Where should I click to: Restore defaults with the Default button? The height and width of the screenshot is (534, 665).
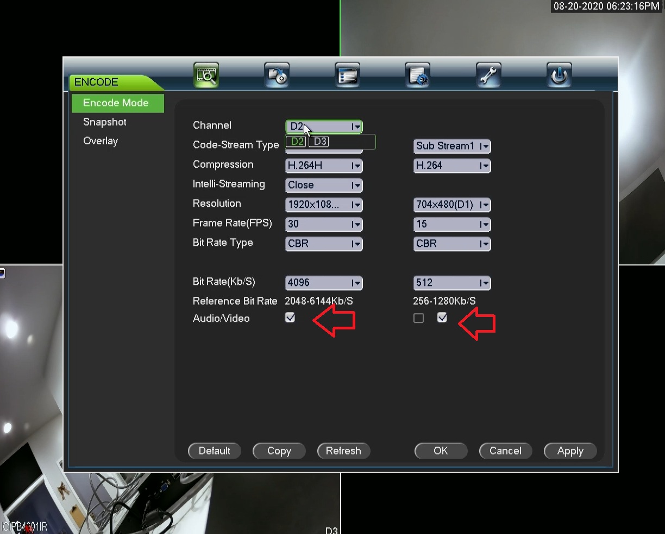[x=214, y=450]
